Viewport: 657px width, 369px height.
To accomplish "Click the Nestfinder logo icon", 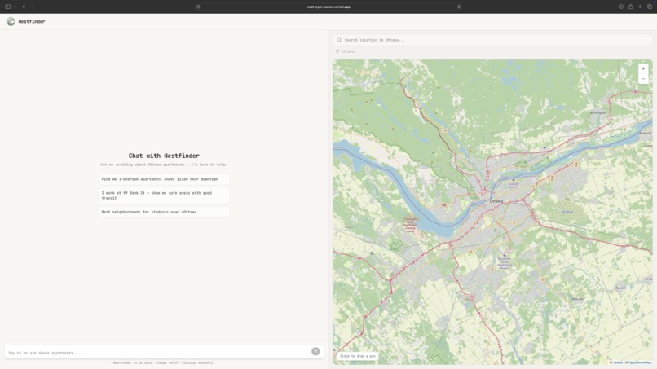I will 11,21.
